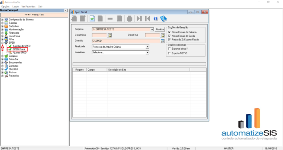The image size is (283, 150).
Task: Click the Tabelas grid icon in menu tree
Action: point(6,23)
